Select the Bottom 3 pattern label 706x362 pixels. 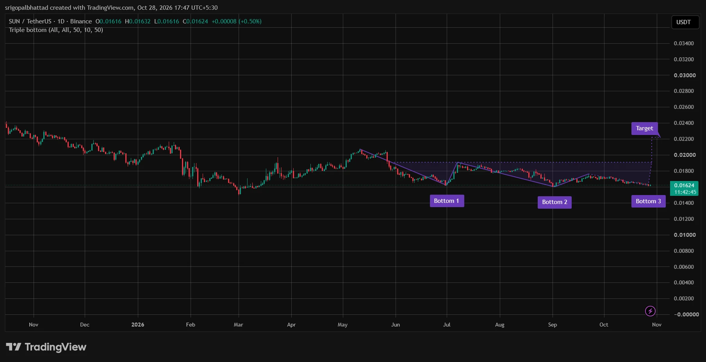648,201
